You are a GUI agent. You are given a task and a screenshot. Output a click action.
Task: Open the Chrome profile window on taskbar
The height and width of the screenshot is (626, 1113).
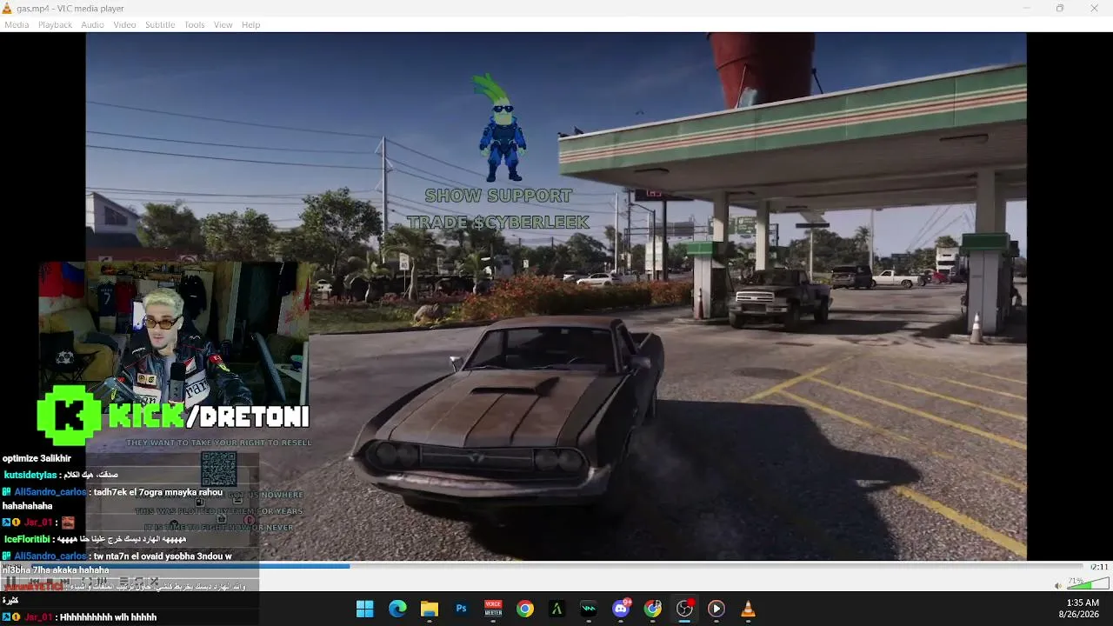[x=653, y=609]
